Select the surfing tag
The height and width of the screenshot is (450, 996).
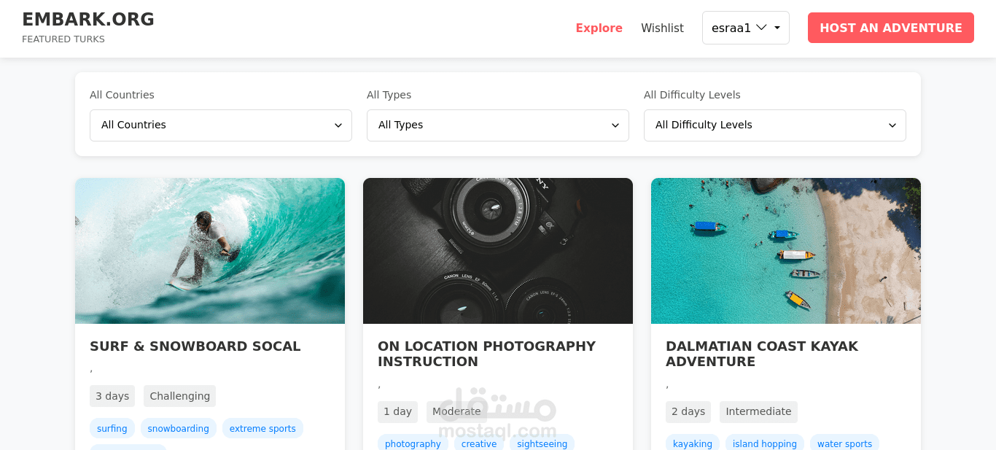[x=112, y=429]
